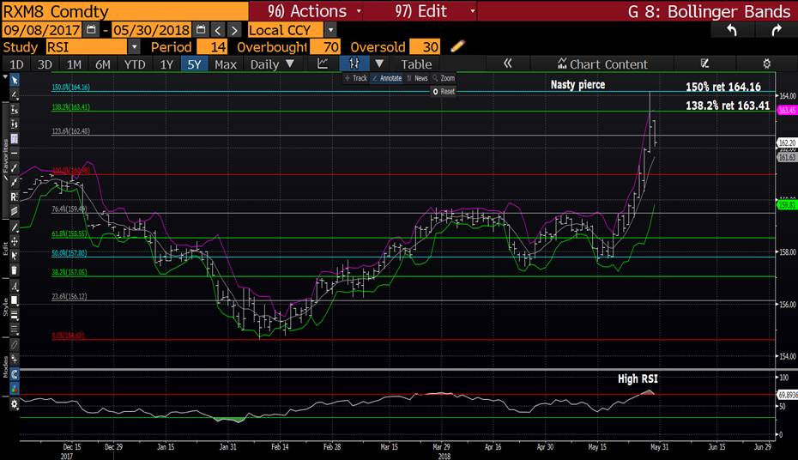The image size is (798, 460).
Task: Collapse panel with double left chevron
Action: (507, 64)
